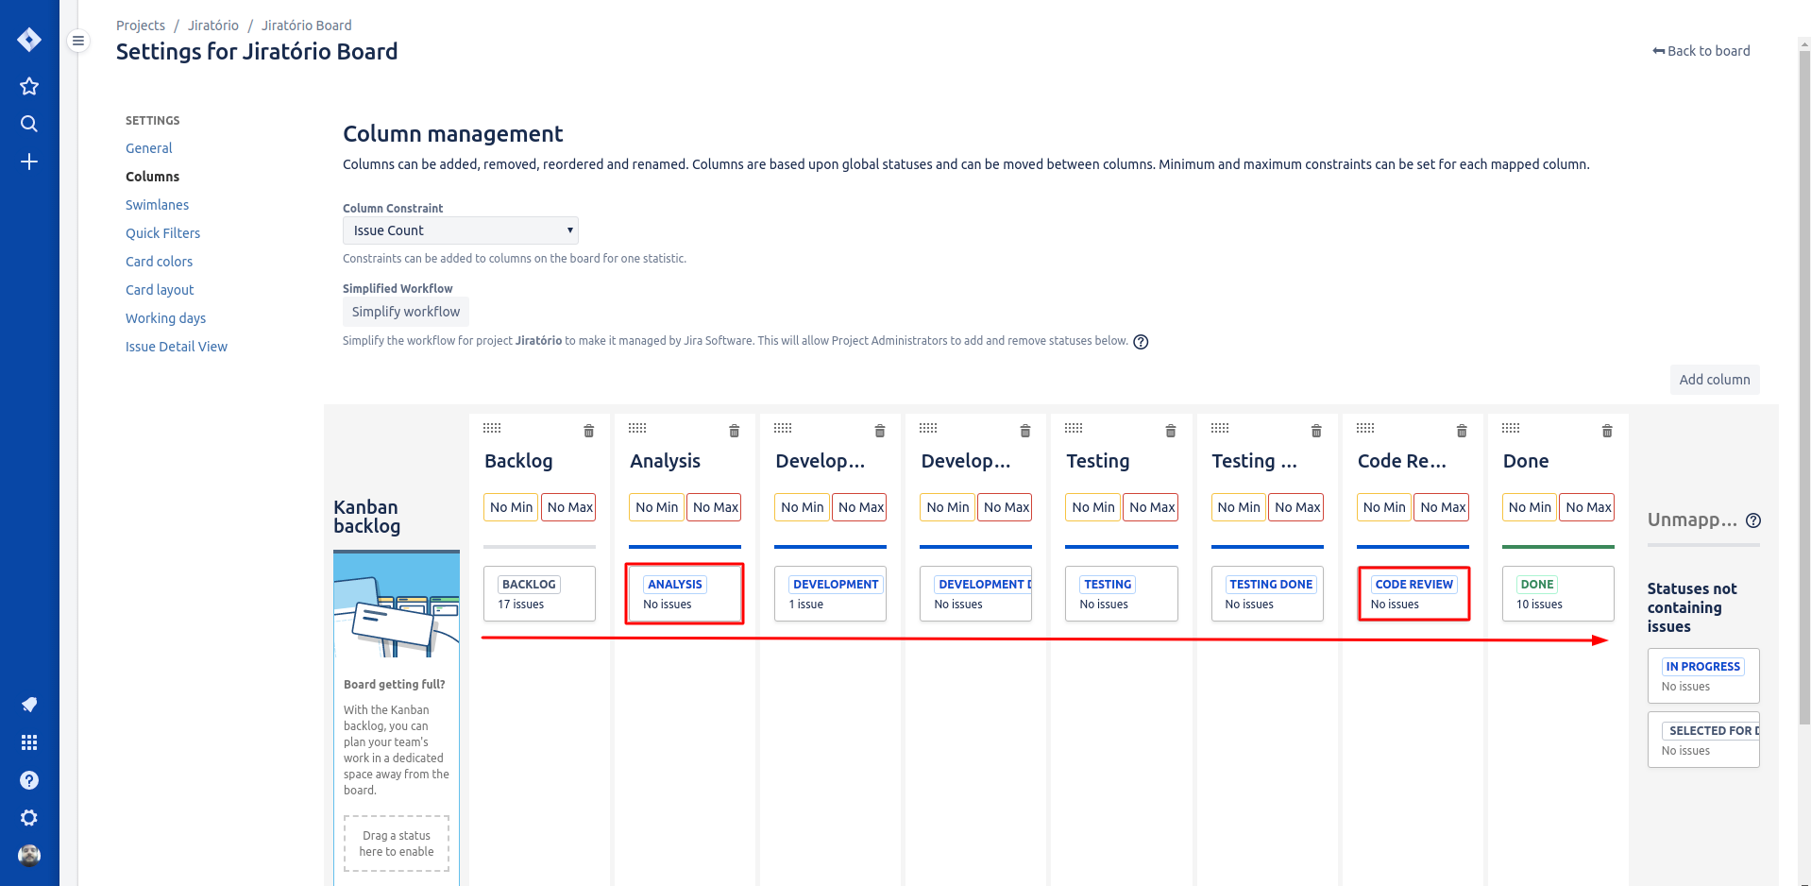Image resolution: width=1811 pixels, height=886 pixels.
Task: Click the Back to board link
Action: [x=1701, y=51]
